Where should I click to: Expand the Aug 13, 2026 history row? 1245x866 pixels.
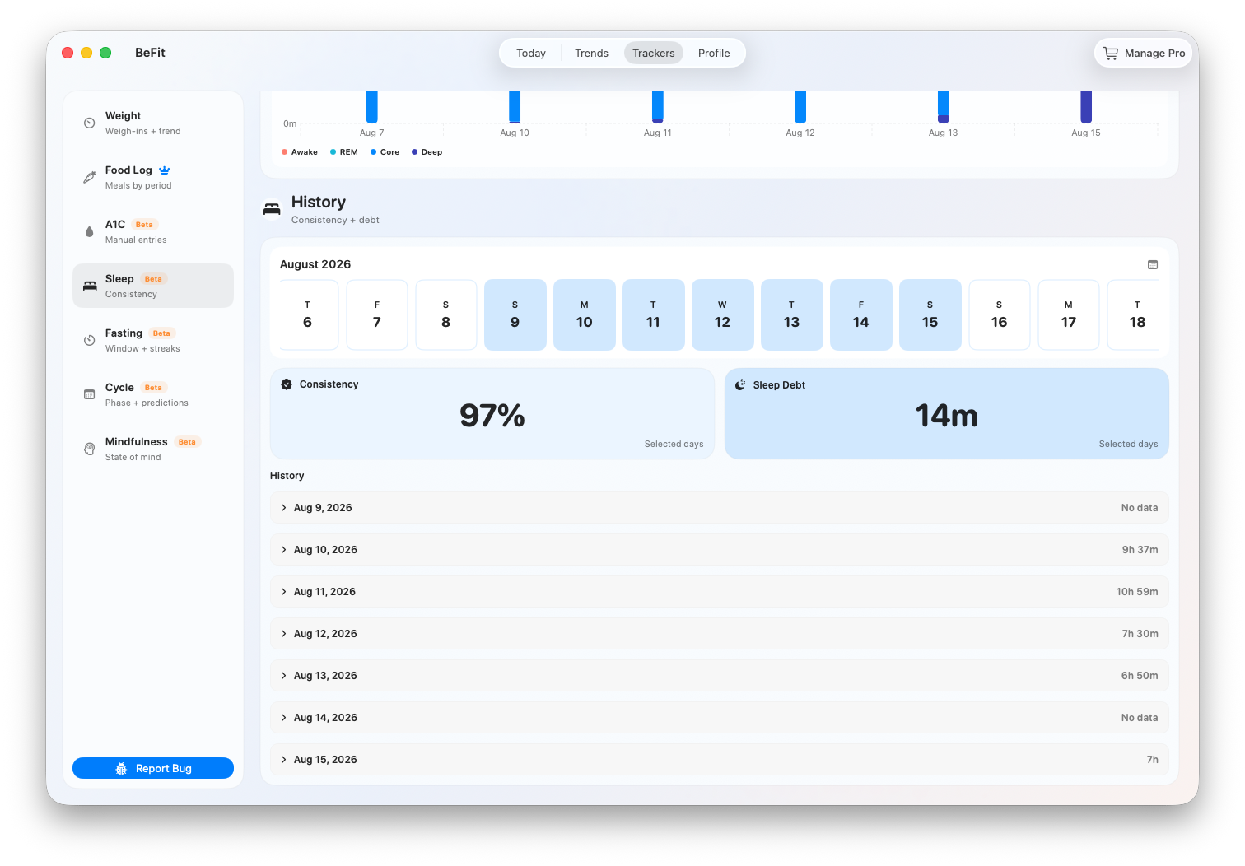tap(720, 676)
